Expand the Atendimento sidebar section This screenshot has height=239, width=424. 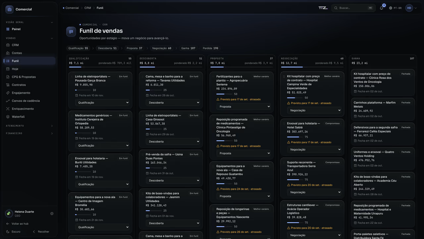click(x=29, y=126)
